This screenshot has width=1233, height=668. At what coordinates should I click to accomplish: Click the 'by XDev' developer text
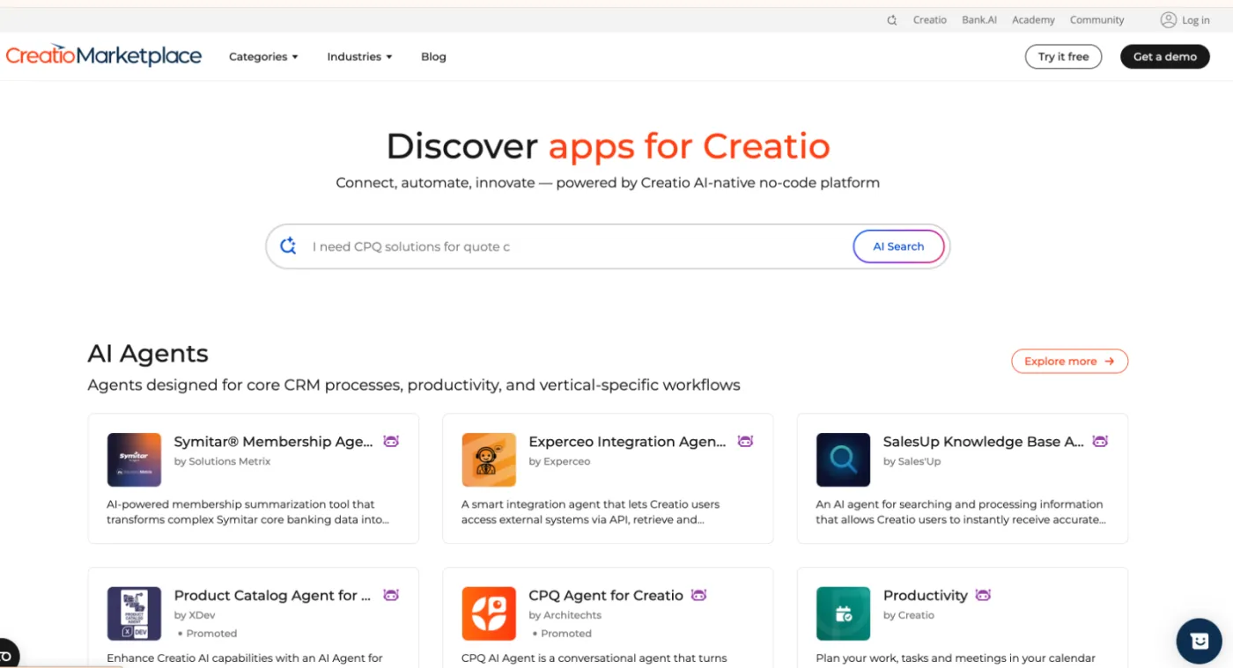tap(195, 615)
